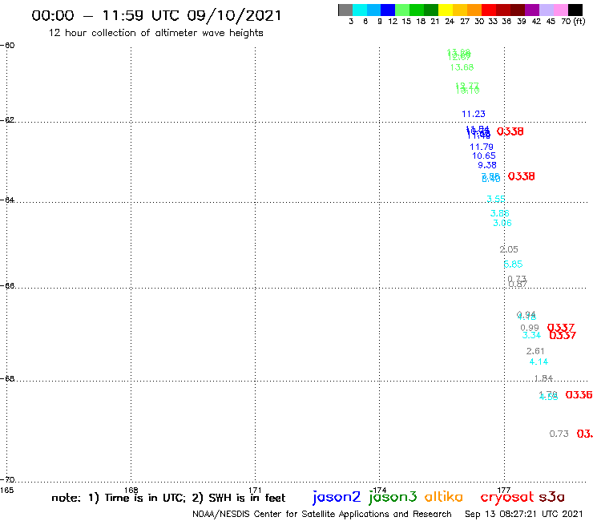
Task: Click the cyan '3.06' wave height value
Action: click(x=502, y=223)
